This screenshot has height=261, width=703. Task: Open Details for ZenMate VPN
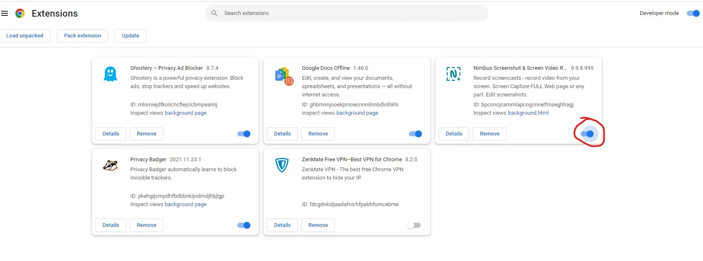tap(282, 225)
